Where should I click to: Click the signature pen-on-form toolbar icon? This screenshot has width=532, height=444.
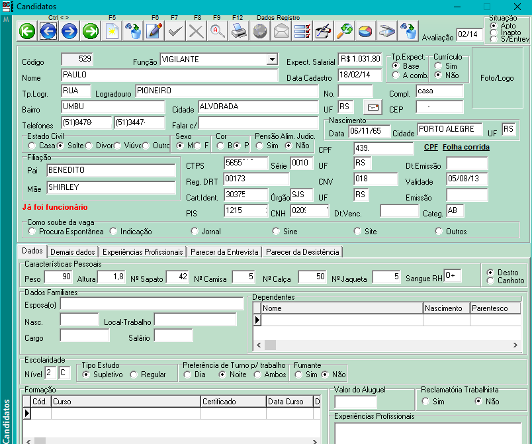click(x=324, y=32)
